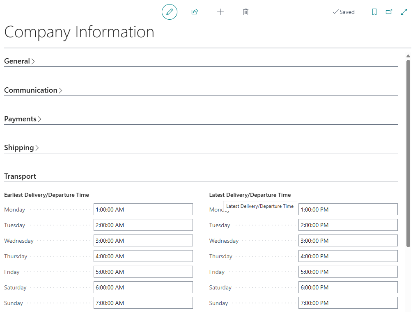
Task: Click the Earliest Monday time field
Action: pos(143,210)
